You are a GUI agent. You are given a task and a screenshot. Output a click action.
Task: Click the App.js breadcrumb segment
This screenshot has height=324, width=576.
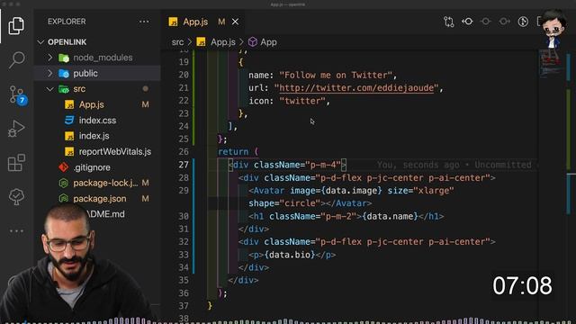click(x=216, y=42)
